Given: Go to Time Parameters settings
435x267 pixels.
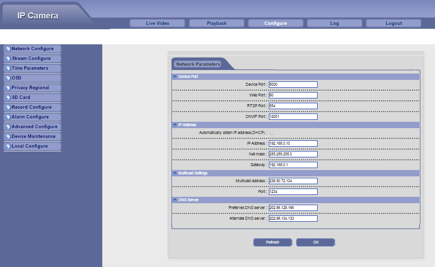Looking at the screenshot, I should (x=32, y=68).
